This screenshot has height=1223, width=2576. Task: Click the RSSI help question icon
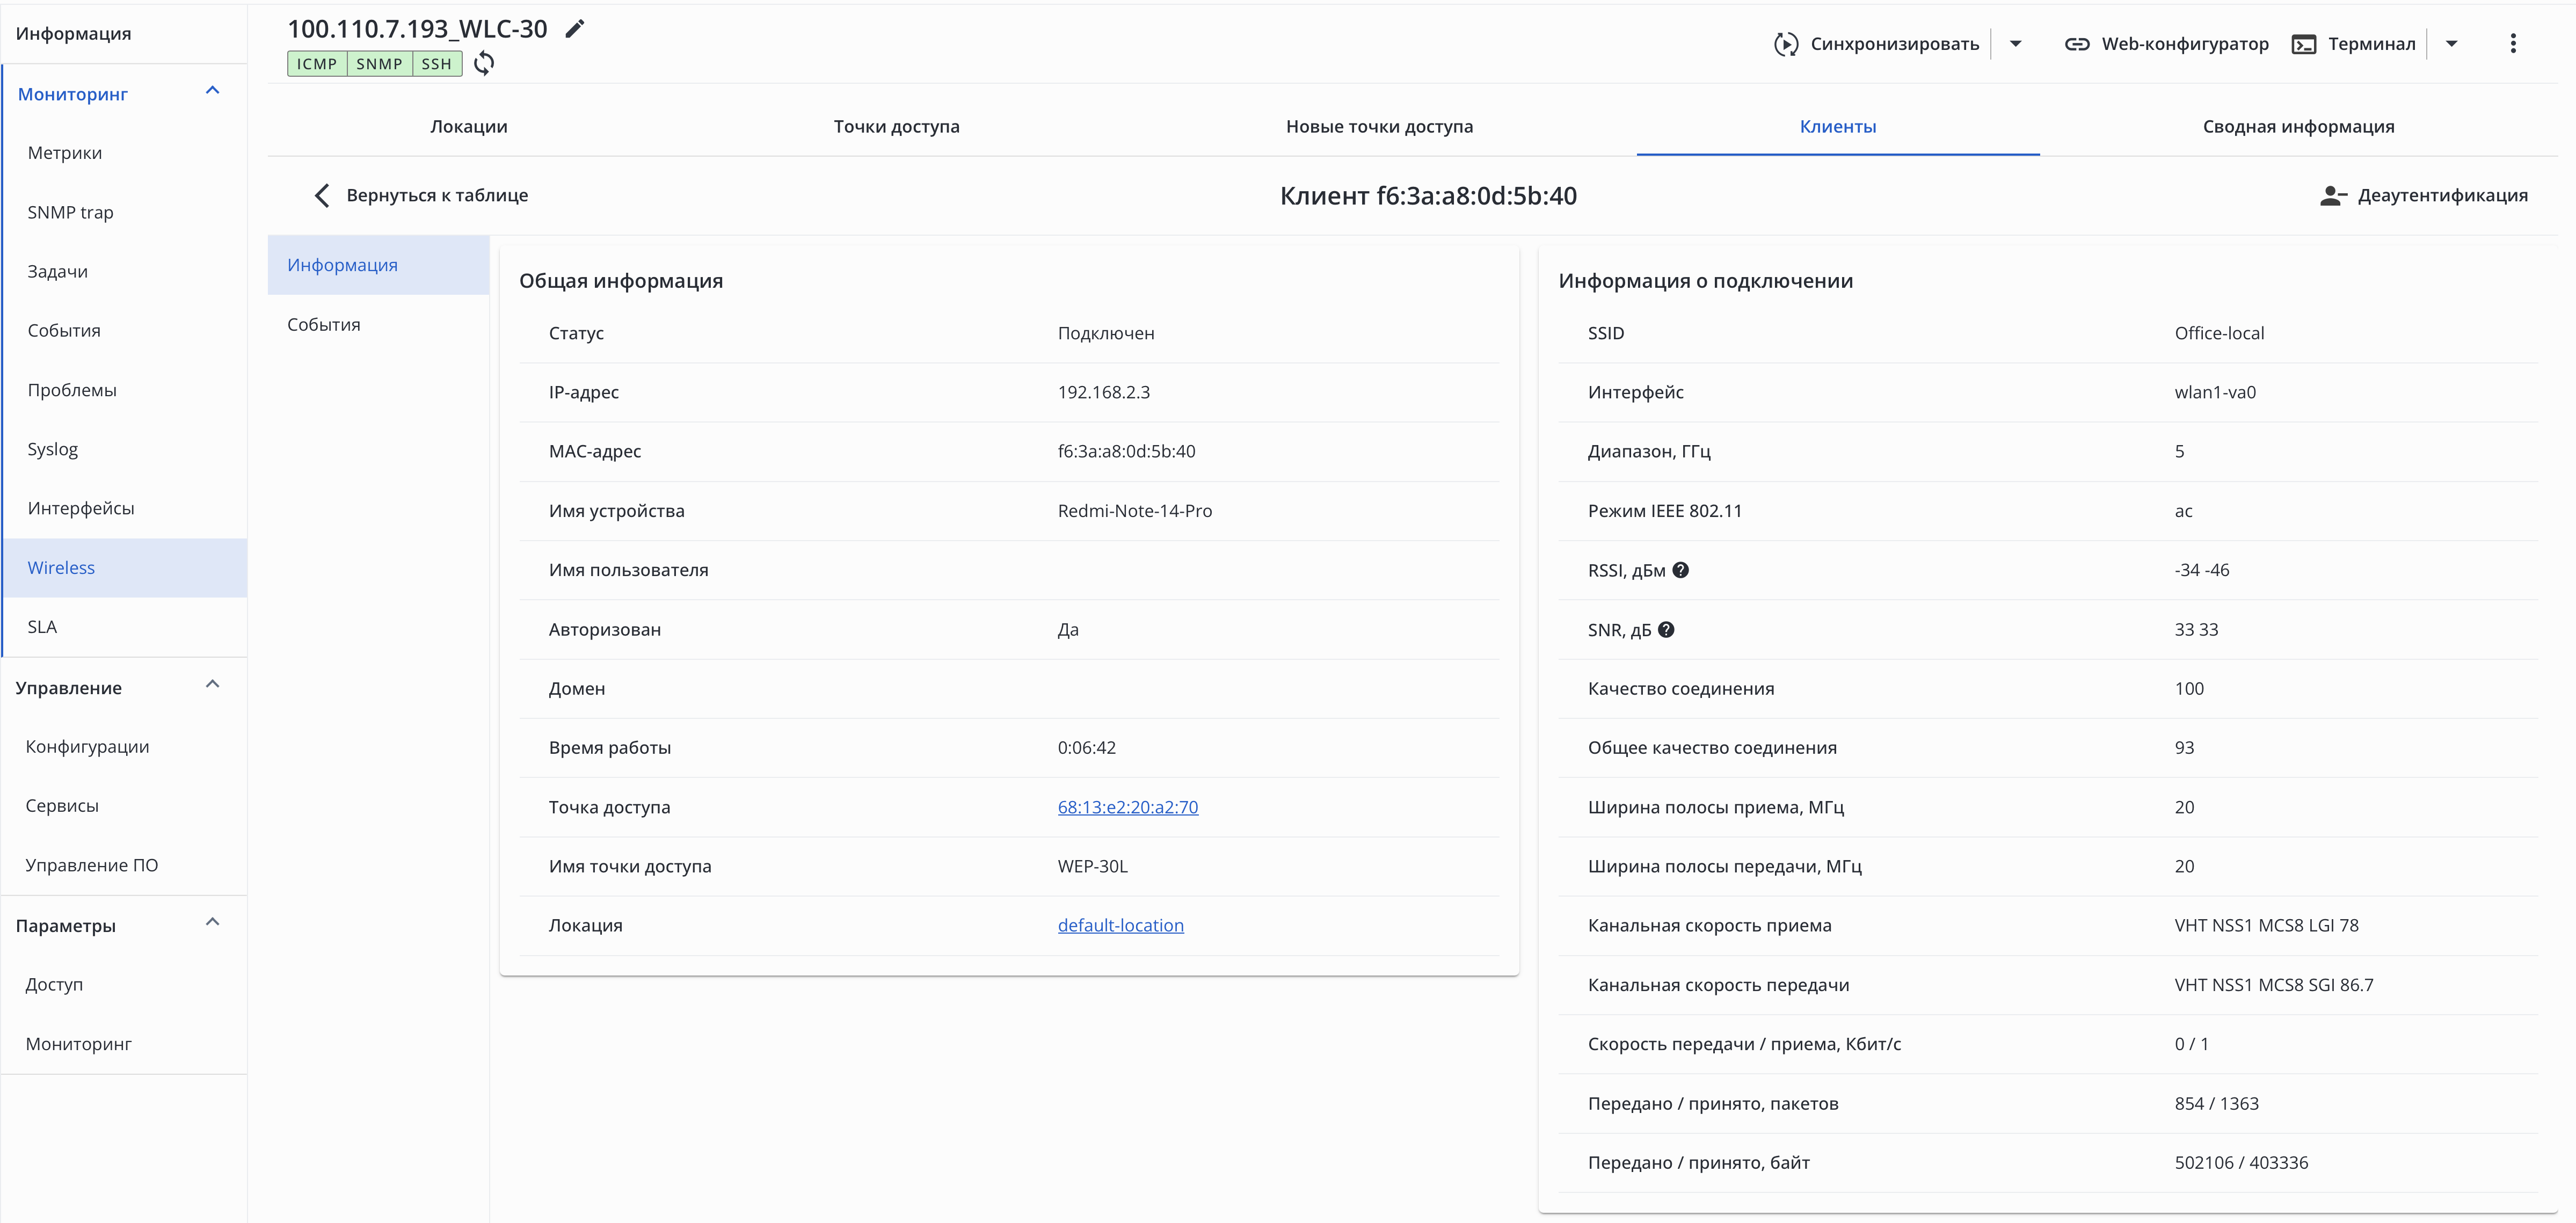click(x=1681, y=570)
